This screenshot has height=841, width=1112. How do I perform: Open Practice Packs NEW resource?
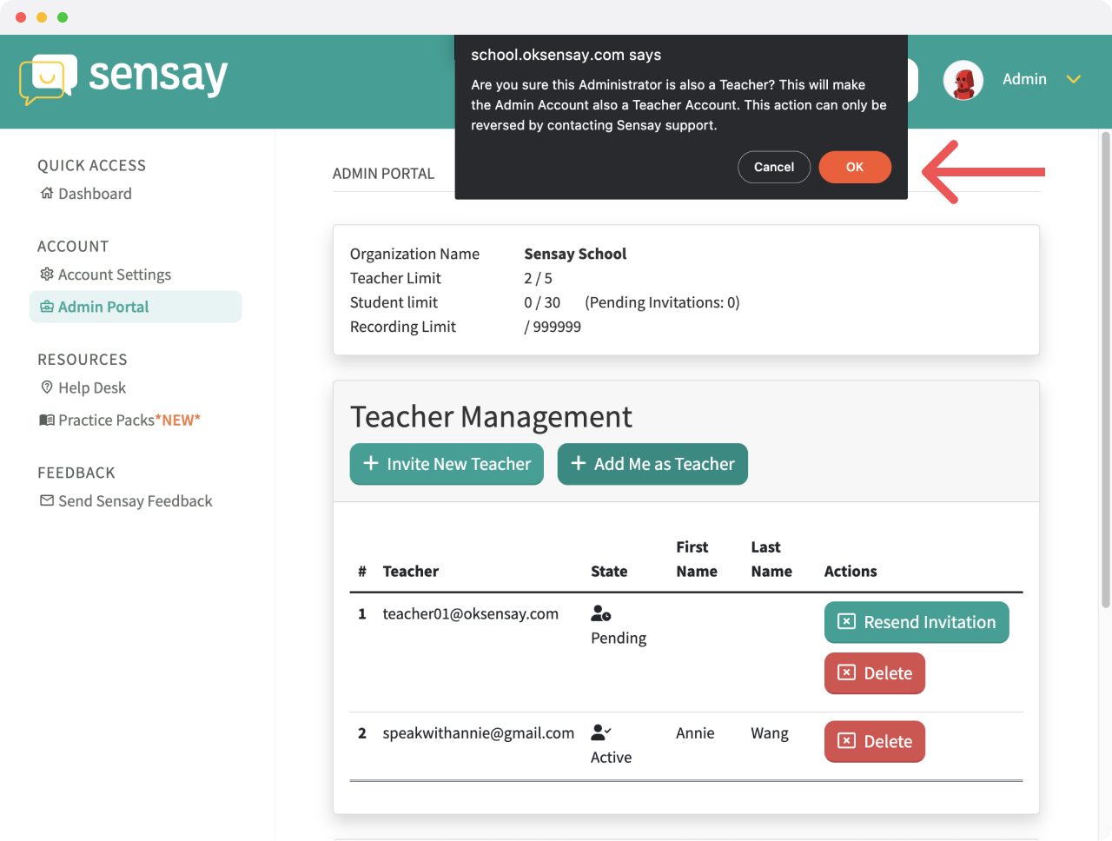(129, 420)
